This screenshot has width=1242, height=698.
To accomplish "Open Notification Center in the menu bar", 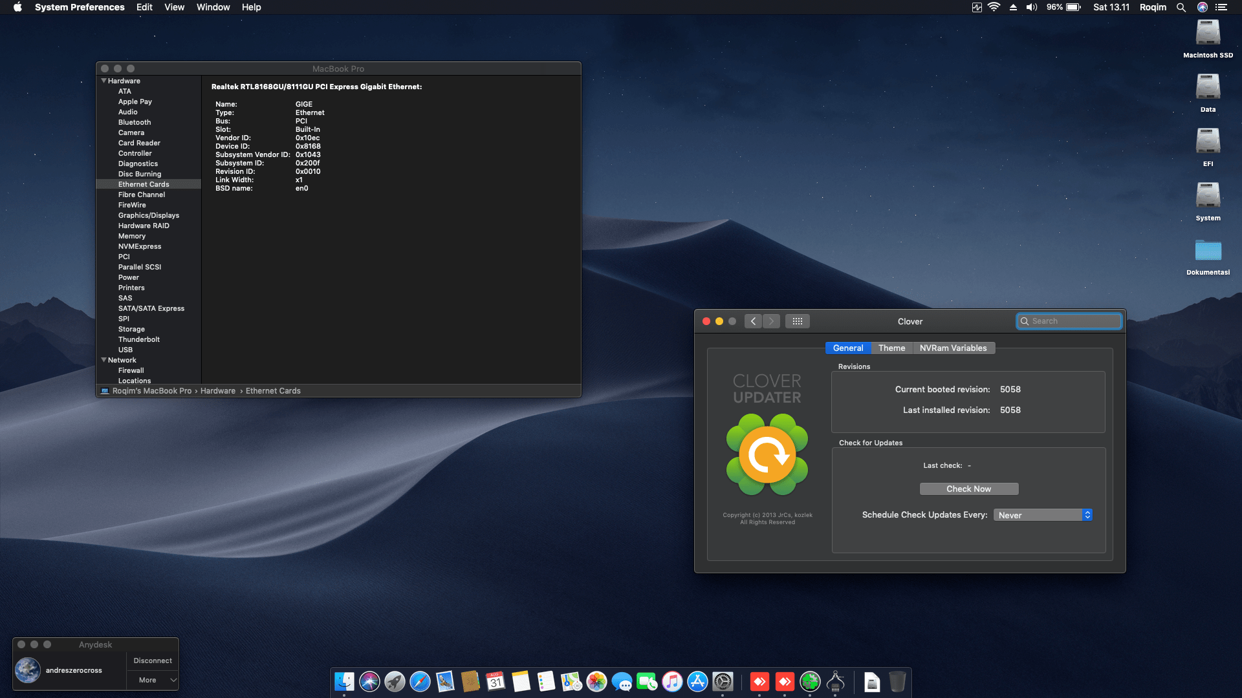I will [1221, 7].
